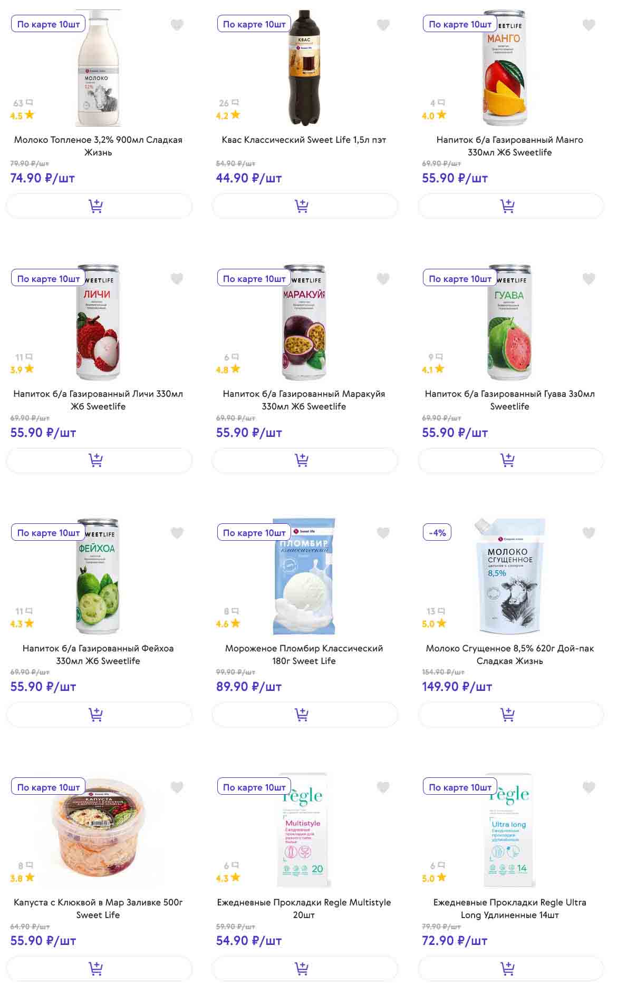Open Капуста с Клюквой product title

98,909
